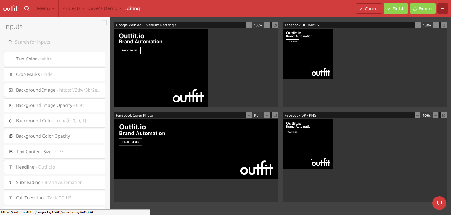The width and height of the screenshot is (451, 215).
Task: Open the Call To Action input
Action: point(55,198)
